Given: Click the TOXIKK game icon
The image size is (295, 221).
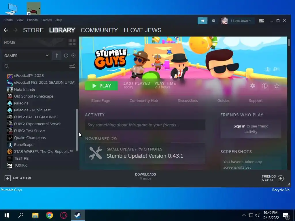Looking at the screenshot, I should 10,165.
